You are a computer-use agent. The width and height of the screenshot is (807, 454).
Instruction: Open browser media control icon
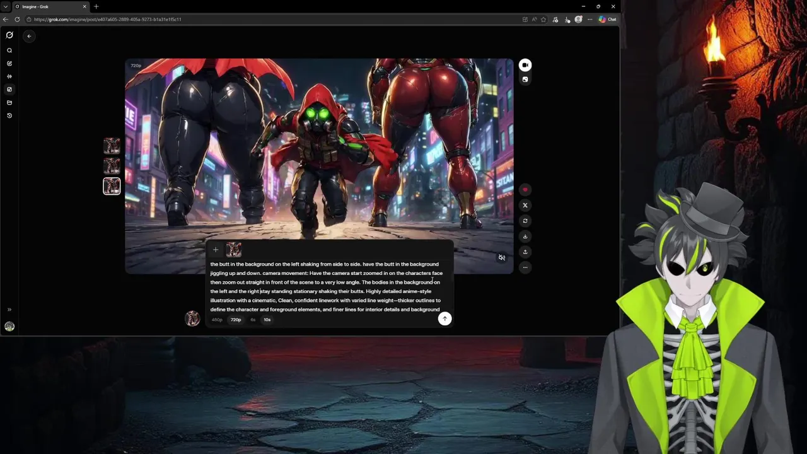[555, 20]
